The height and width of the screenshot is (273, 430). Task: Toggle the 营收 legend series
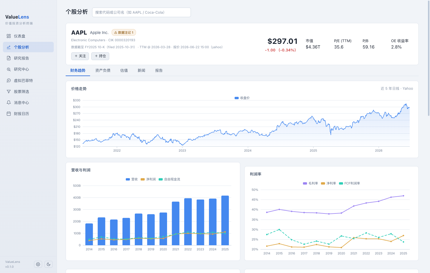(132, 179)
